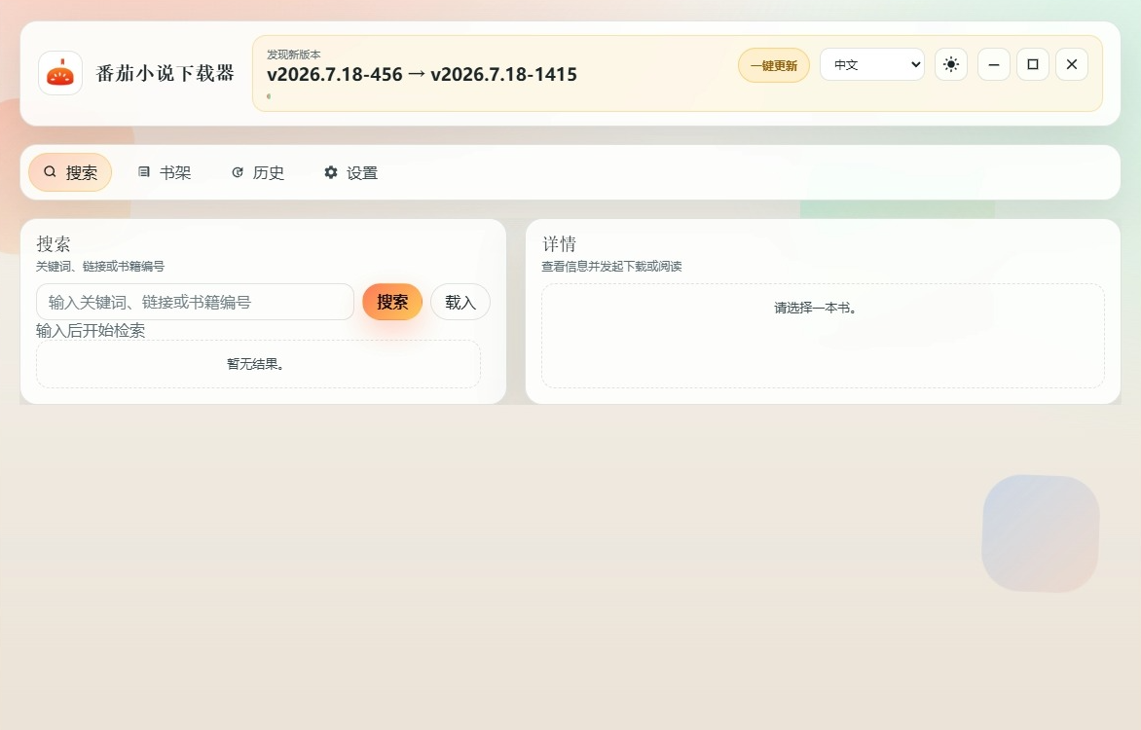
Task: Toggle the light/dark theme sun icon
Action: coord(951,65)
